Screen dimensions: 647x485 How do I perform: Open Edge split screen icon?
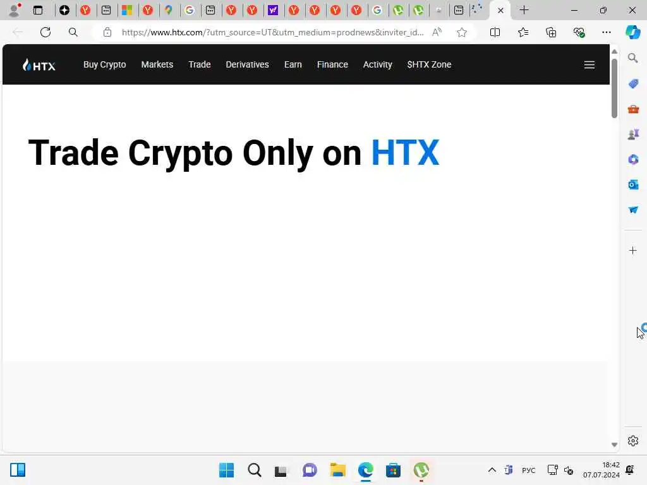[x=495, y=32]
